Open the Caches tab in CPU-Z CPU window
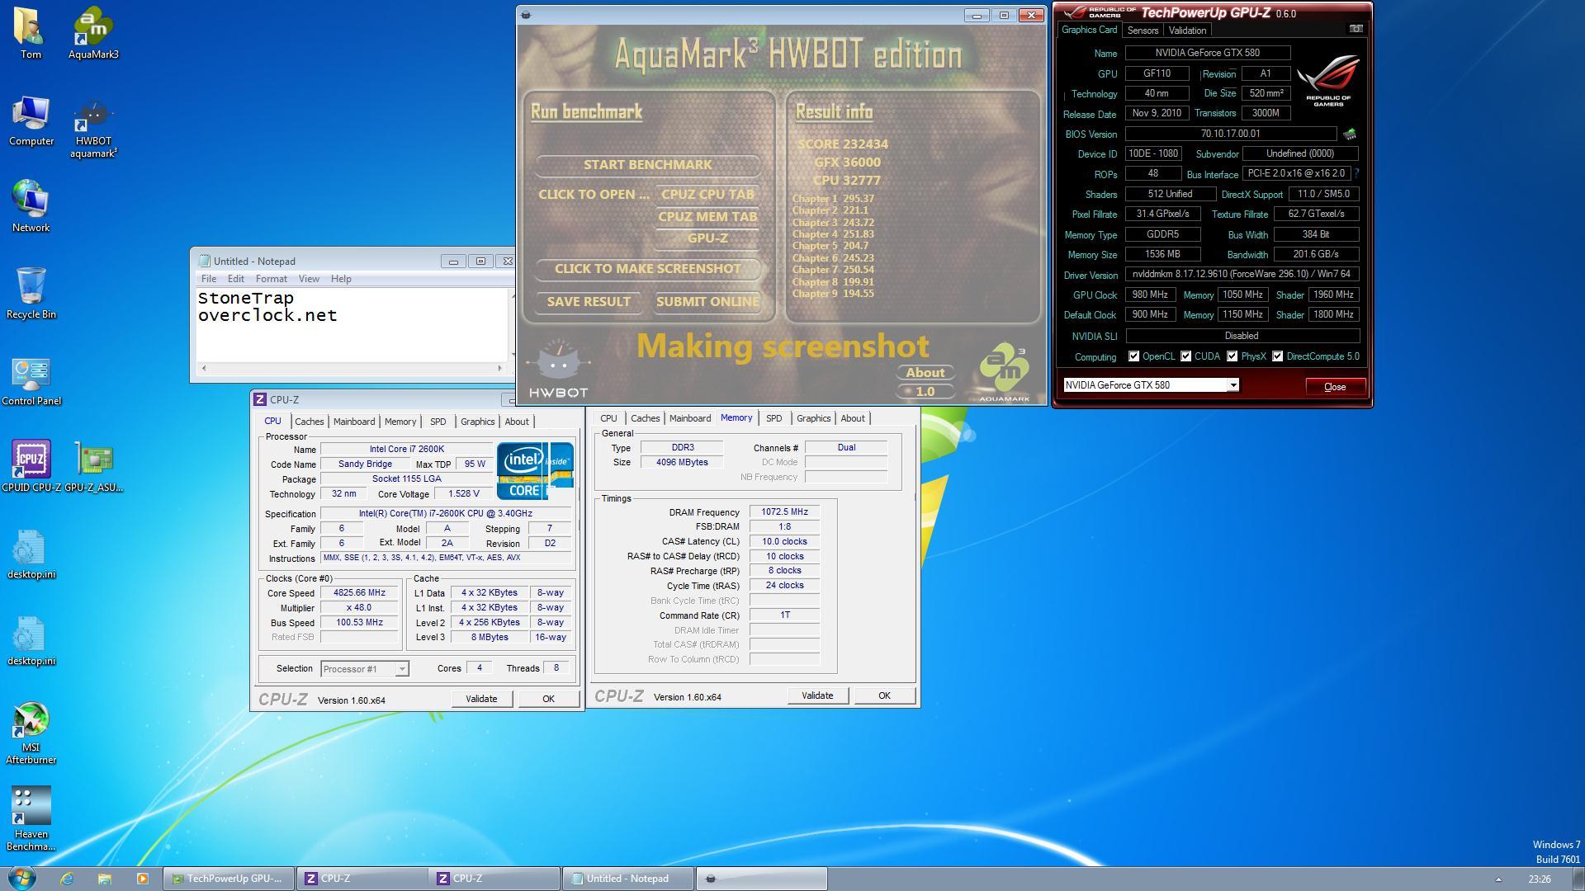This screenshot has height=891, width=1585. click(x=310, y=422)
